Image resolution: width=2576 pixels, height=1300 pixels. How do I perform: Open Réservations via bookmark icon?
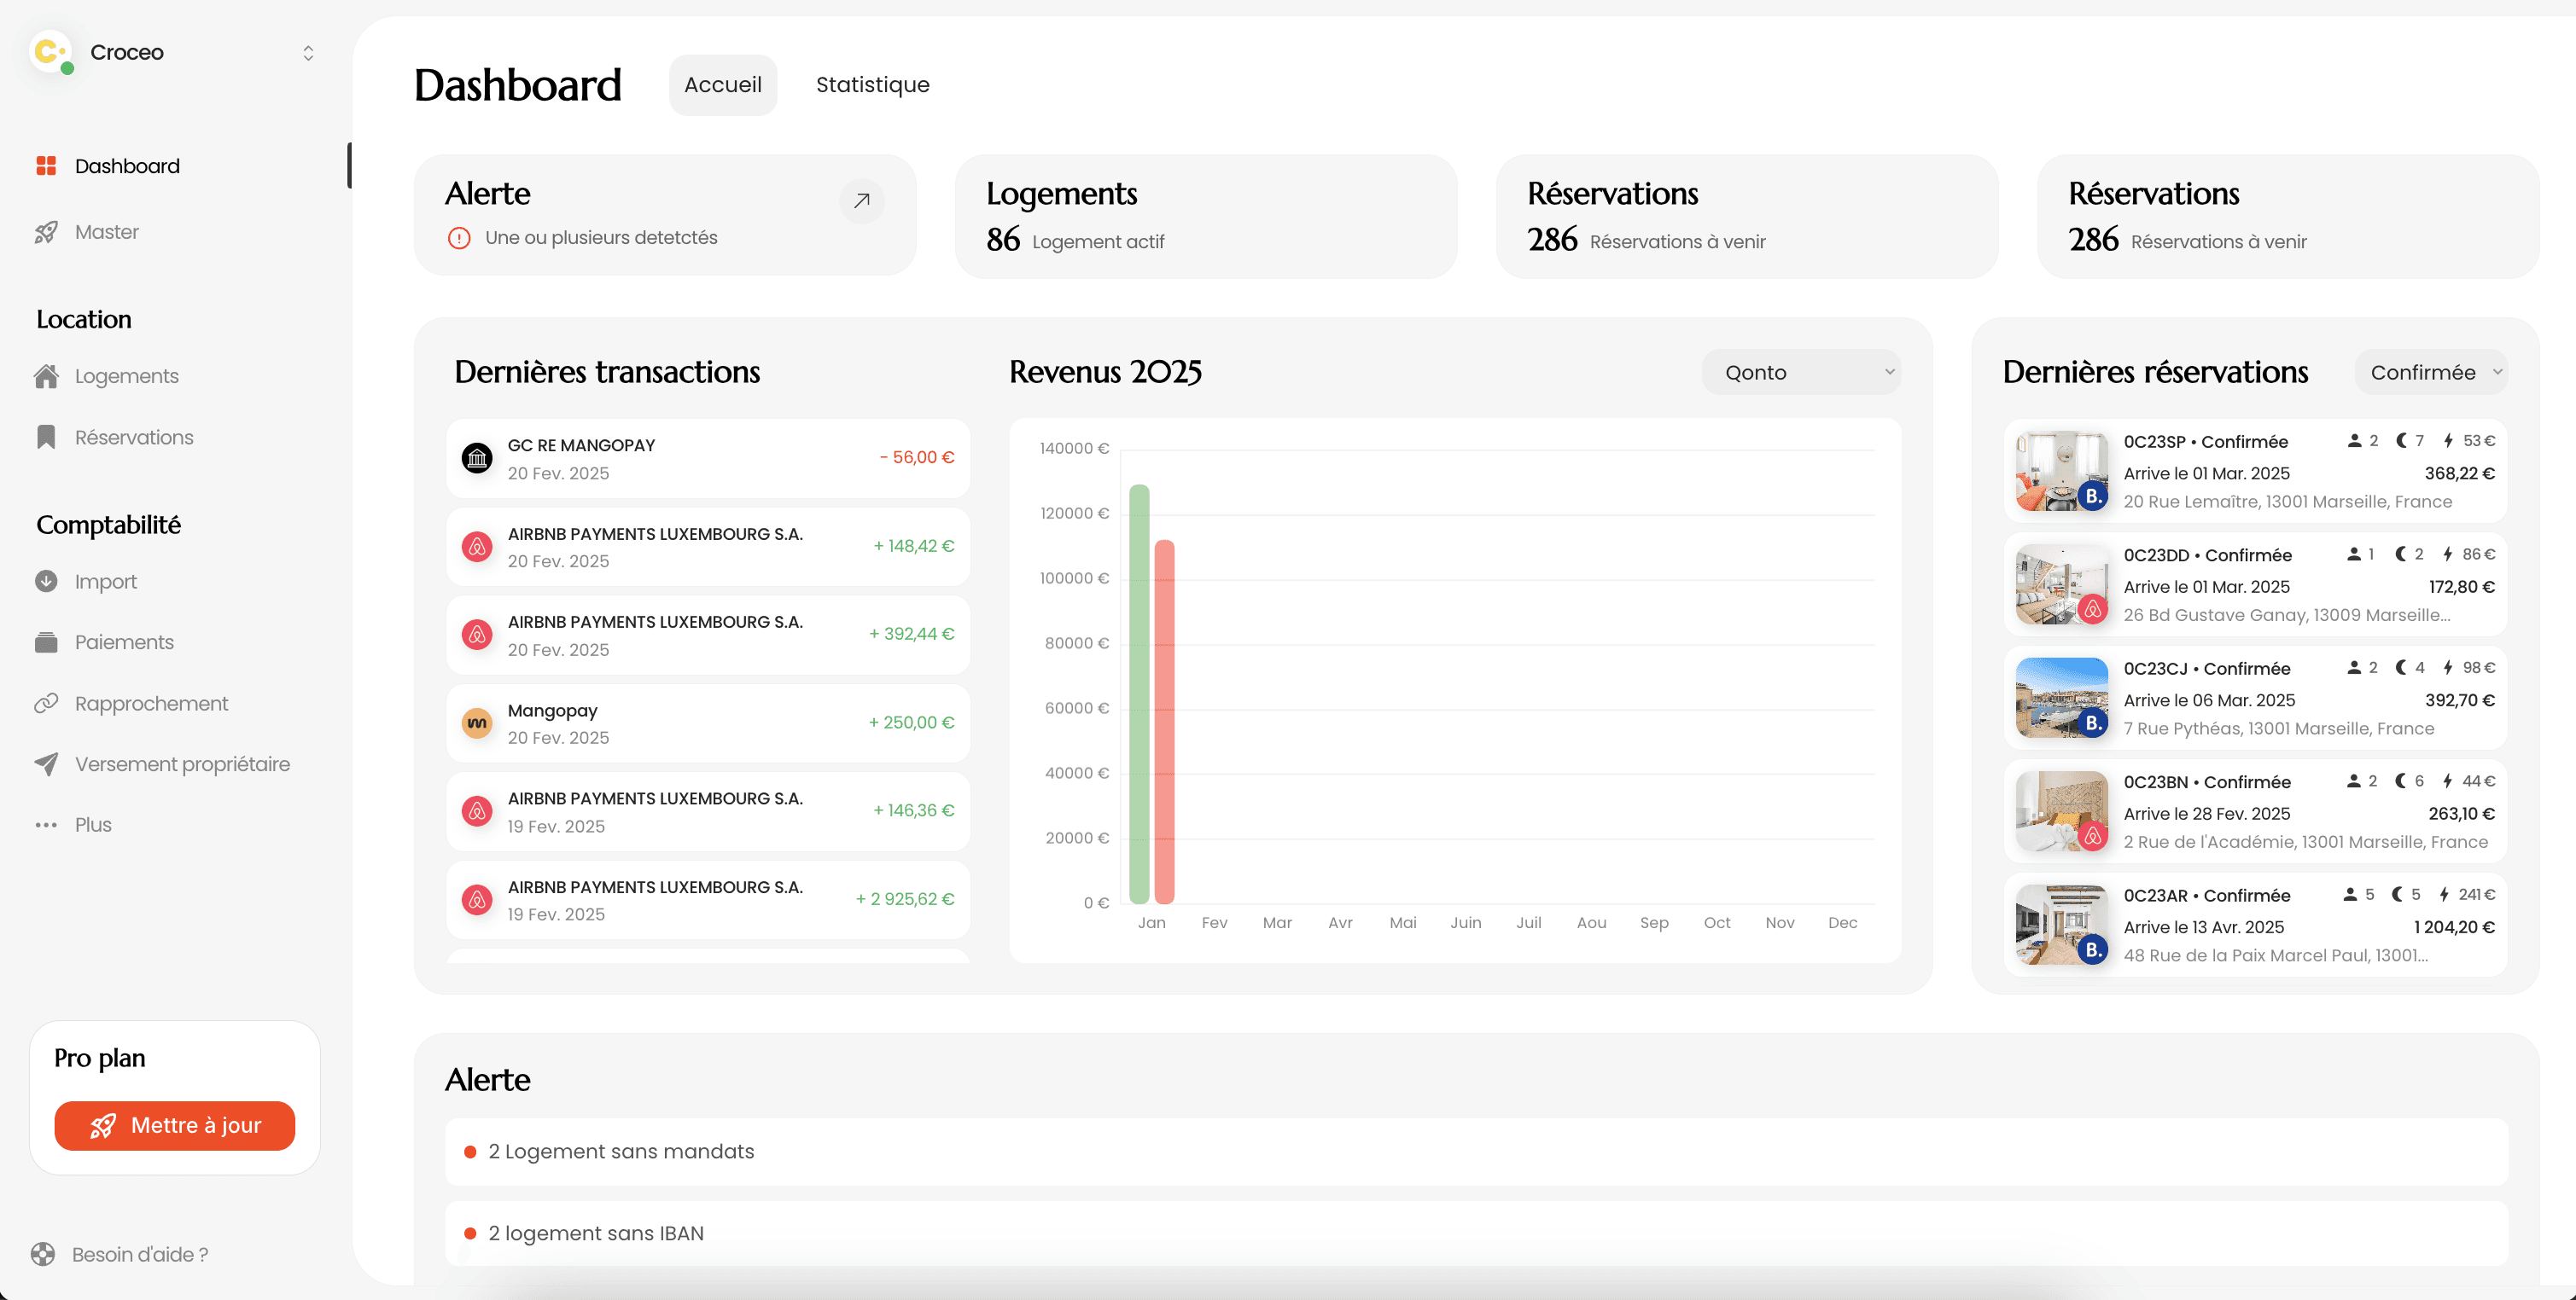click(47, 437)
